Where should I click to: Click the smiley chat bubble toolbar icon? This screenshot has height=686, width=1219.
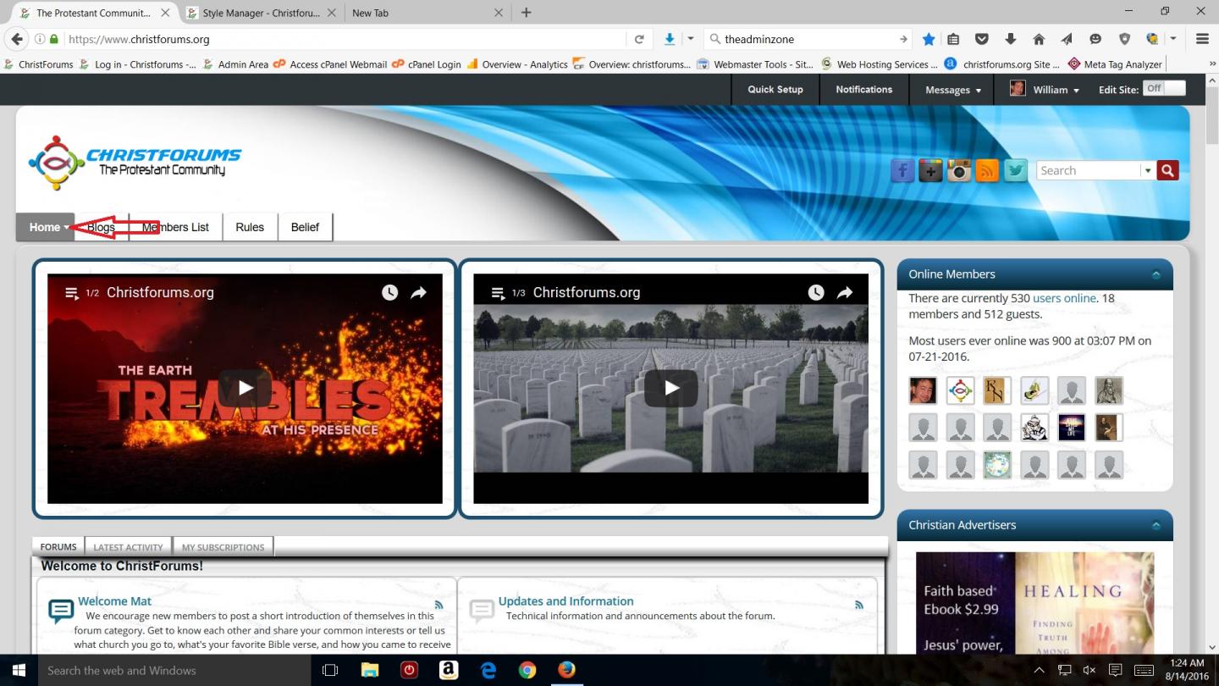coord(1095,39)
